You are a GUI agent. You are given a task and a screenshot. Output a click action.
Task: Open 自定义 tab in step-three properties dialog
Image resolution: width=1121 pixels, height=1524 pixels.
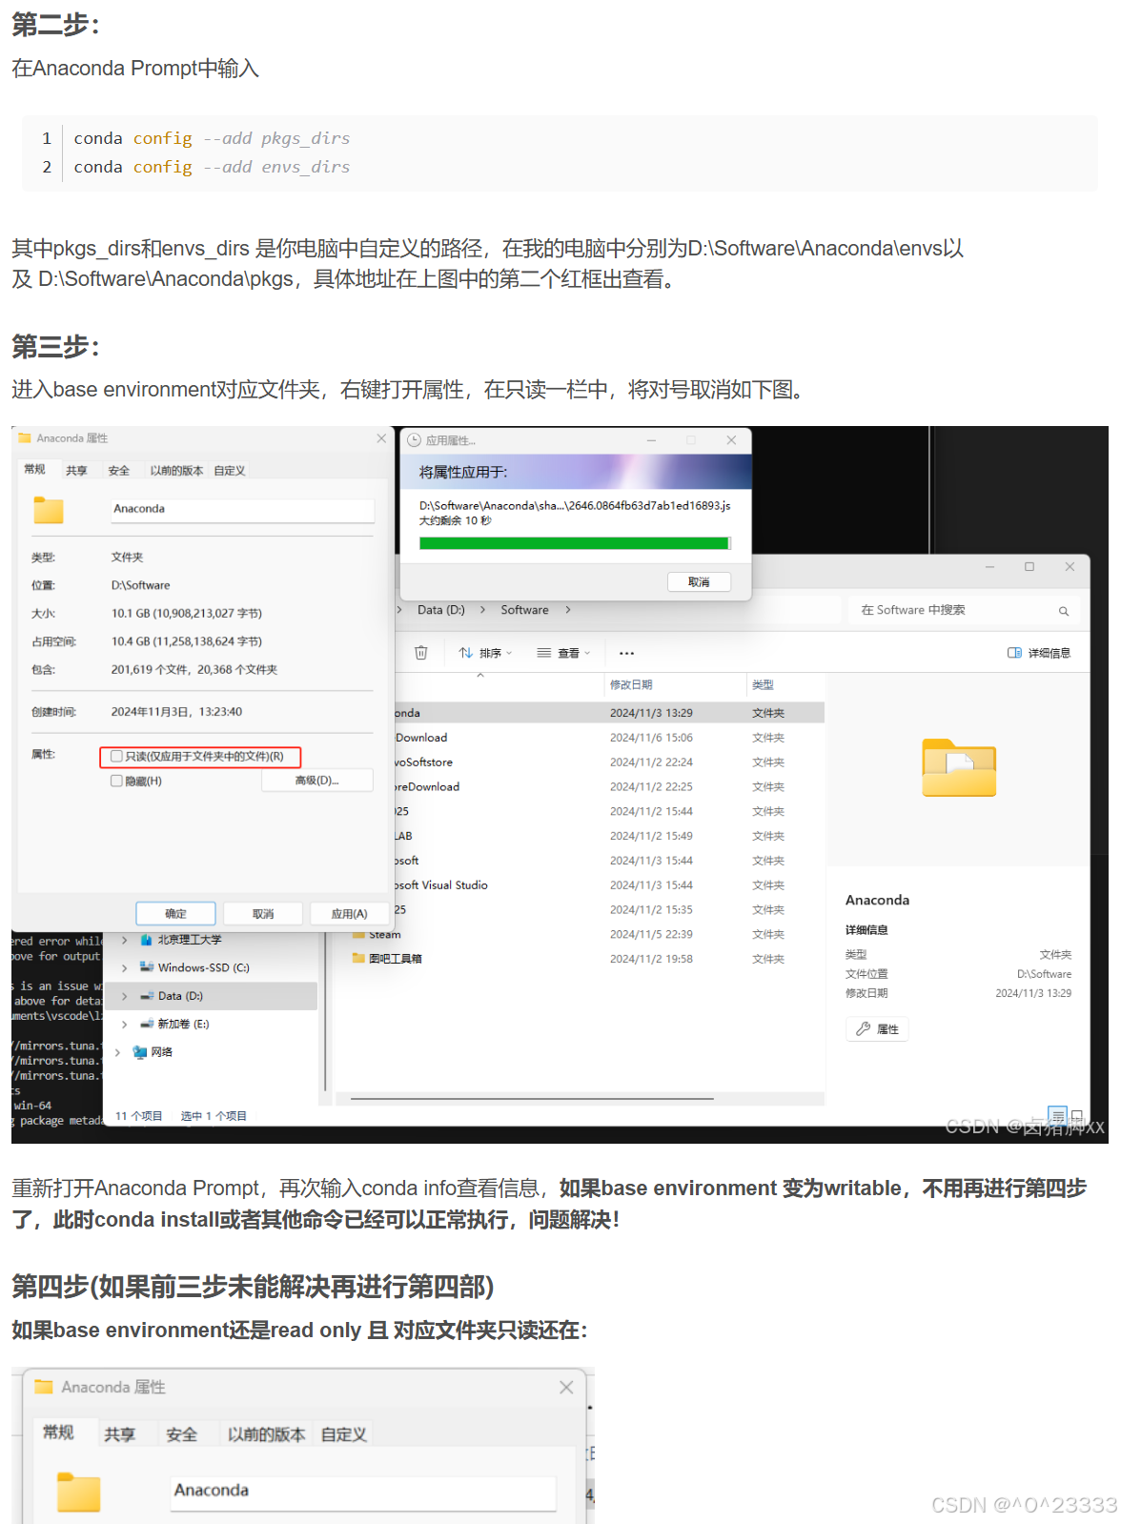click(230, 471)
